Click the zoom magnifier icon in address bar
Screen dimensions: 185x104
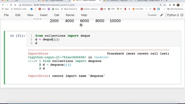pyautogui.click(x=160, y=5)
